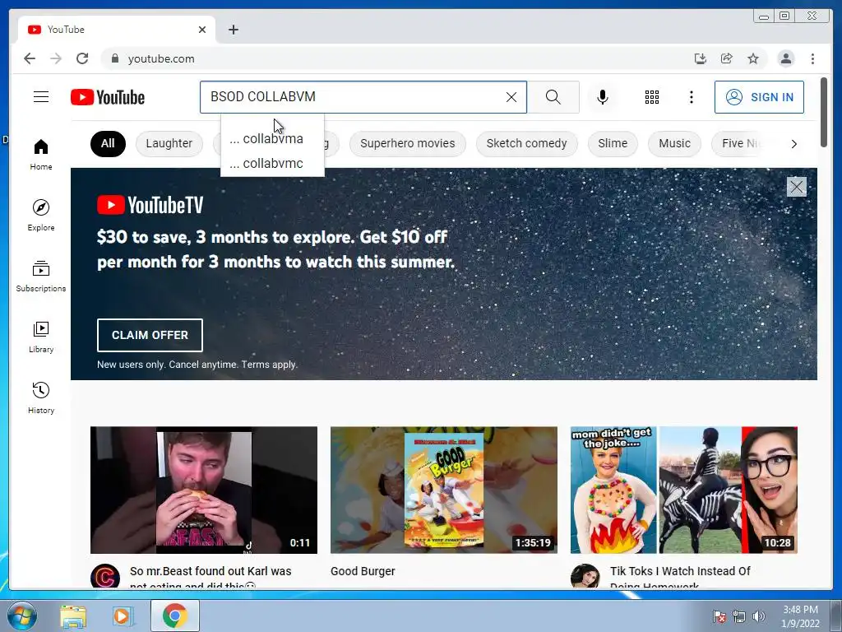Go to Home in sidebar
842x632 pixels.
(x=41, y=154)
